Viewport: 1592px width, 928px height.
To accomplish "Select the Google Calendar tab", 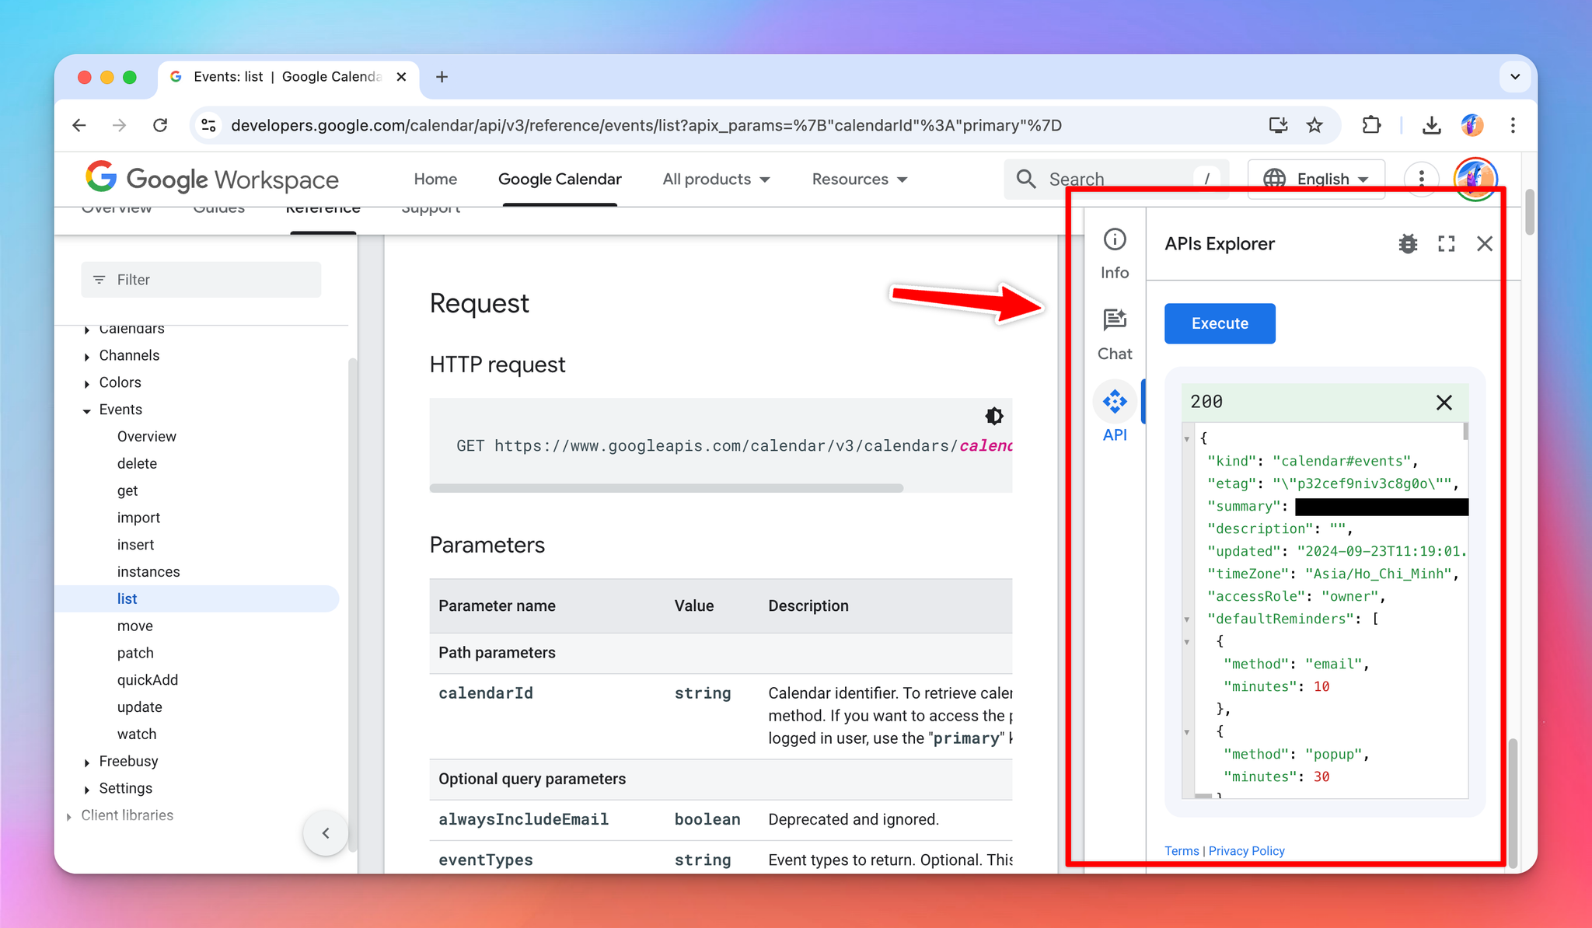I will point(560,180).
